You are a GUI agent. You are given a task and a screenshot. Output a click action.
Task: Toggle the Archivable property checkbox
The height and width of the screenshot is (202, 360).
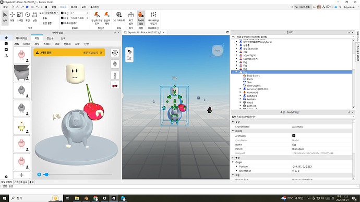point(294,135)
